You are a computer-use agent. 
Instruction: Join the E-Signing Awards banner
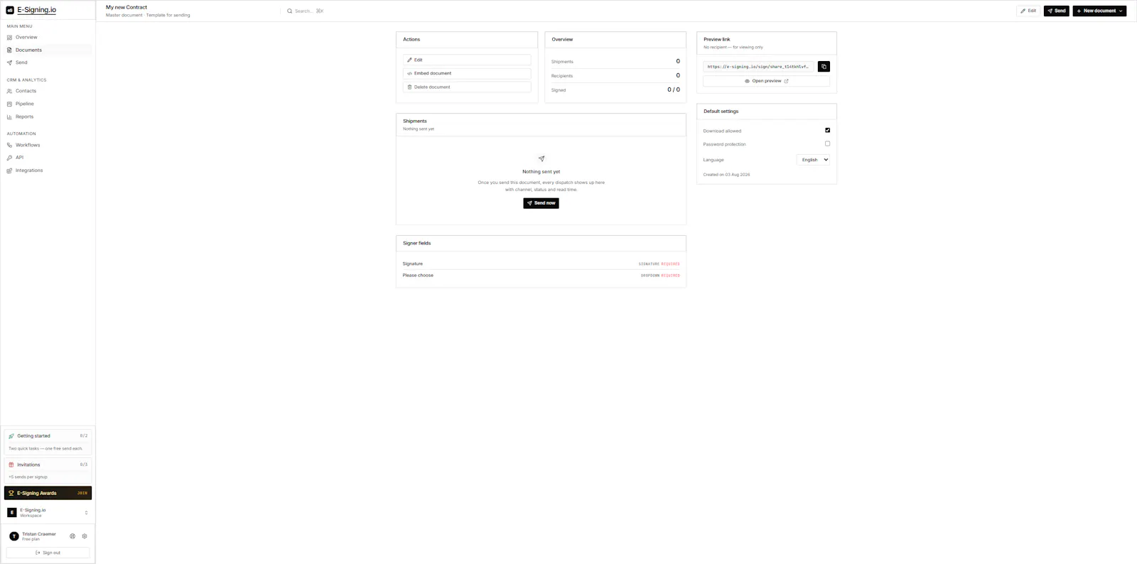coord(48,493)
